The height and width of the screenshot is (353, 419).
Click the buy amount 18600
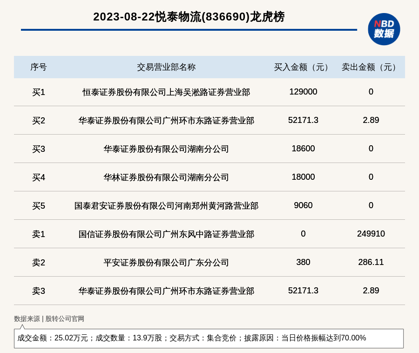click(303, 148)
